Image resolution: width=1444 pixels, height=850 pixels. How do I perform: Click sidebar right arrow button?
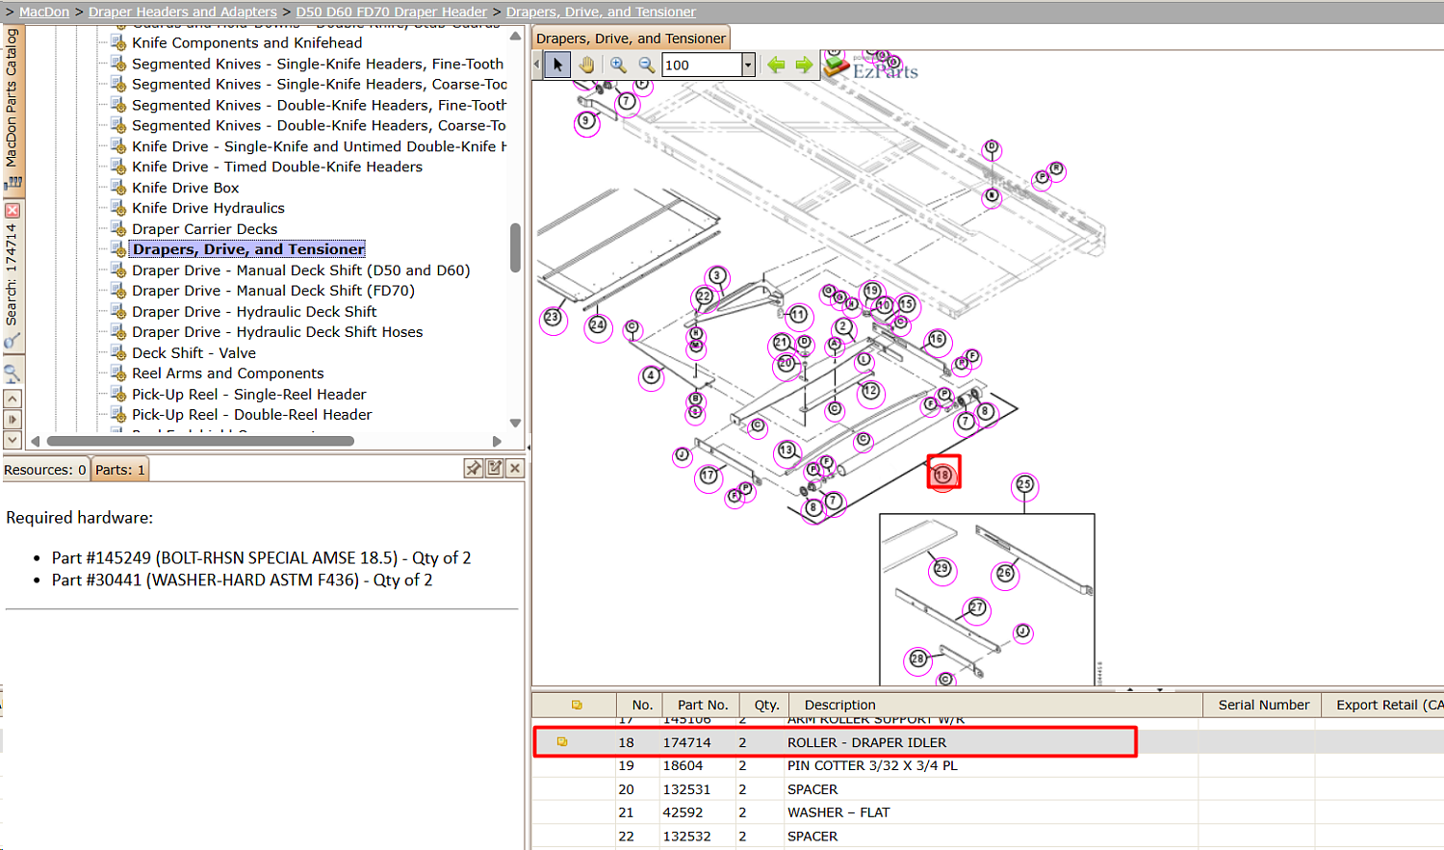point(13,419)
